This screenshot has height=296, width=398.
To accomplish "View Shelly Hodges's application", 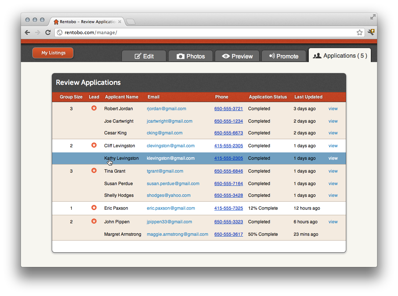I will pyautogui.click(x=333, y=195).
